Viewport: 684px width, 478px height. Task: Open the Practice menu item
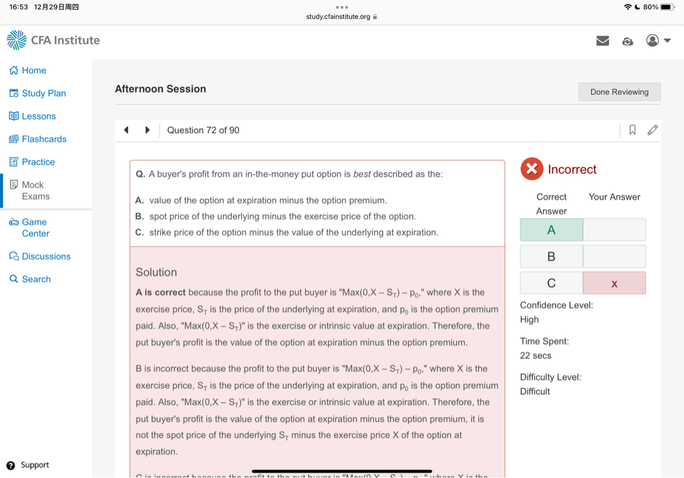pyautogui.click(x=38, y=162)
